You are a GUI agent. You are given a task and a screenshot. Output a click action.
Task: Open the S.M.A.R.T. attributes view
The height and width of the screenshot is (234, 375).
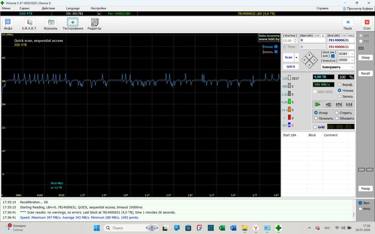coord(29,24)
